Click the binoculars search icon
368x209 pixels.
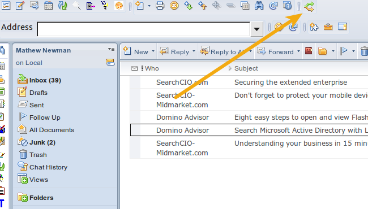[259, 5]
